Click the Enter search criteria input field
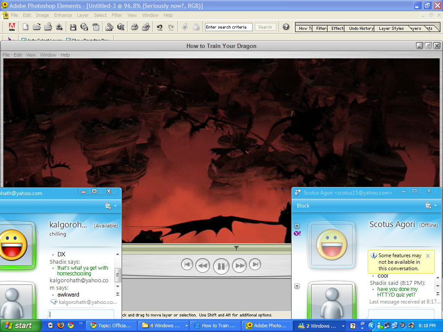This screenshot has height=332, width=443. point(228,27)
